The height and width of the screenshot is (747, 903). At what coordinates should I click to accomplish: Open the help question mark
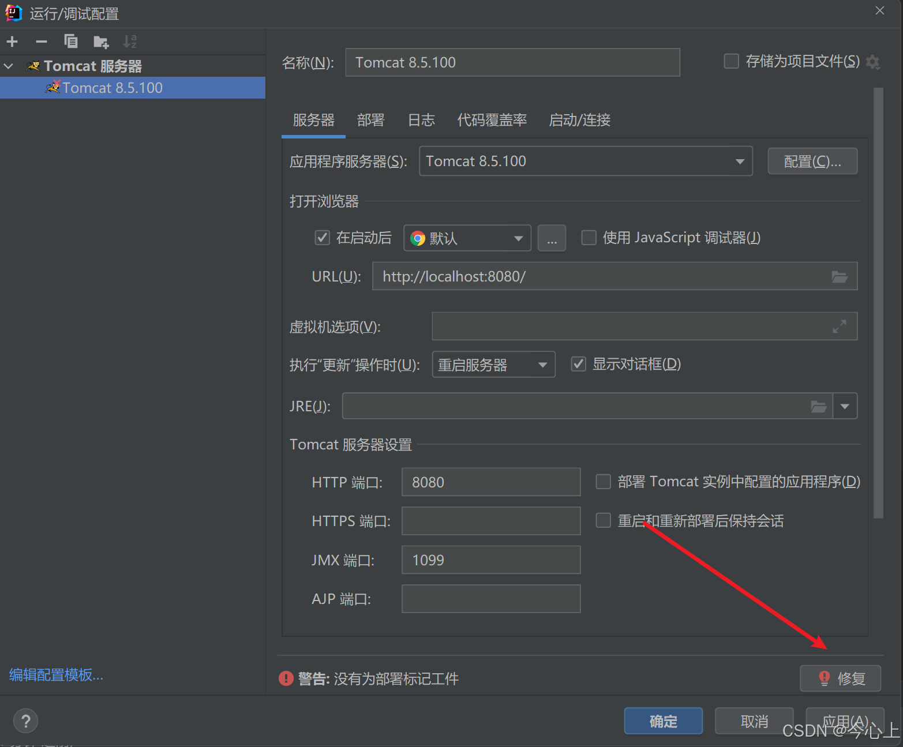[x=25, y=721]
